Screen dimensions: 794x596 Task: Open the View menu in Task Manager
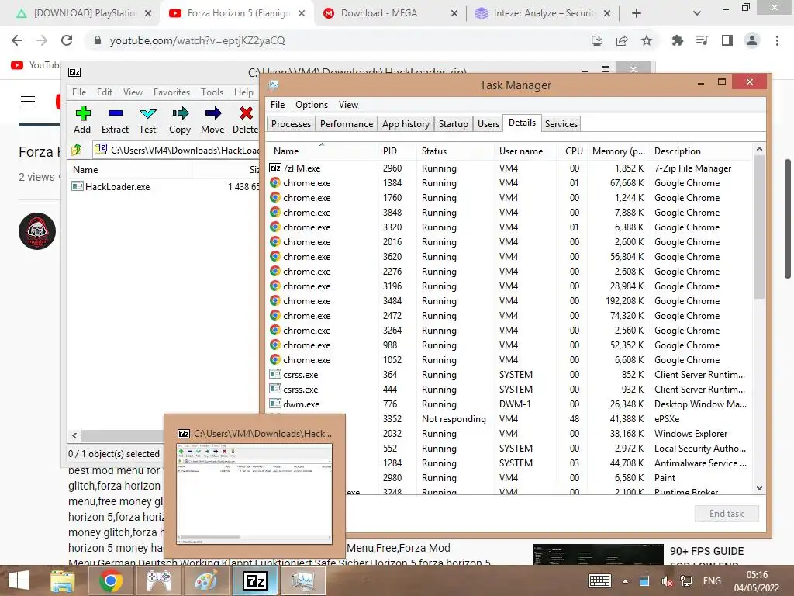coord(348,105)
